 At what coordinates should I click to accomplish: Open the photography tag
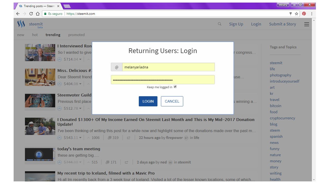point(280,75)
